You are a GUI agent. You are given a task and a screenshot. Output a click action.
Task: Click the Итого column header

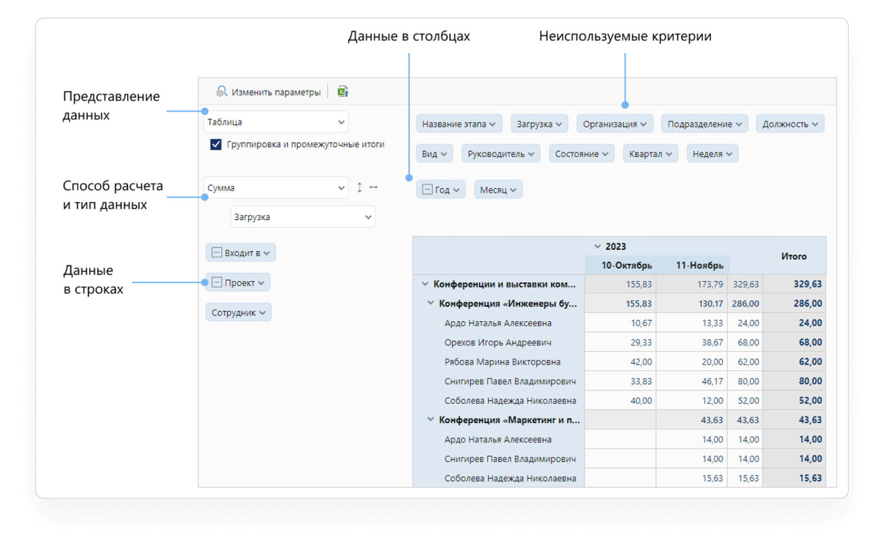coord(793,256)
